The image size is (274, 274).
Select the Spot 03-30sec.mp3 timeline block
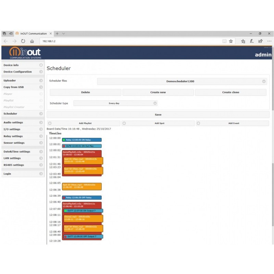pos(82,186)
